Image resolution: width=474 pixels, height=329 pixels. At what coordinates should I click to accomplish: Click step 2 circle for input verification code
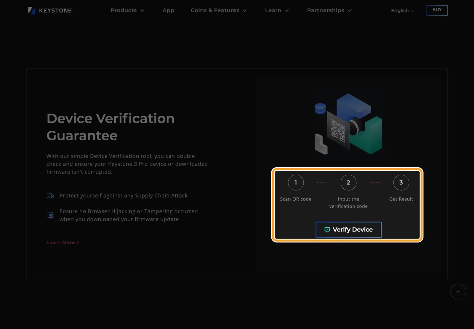pyautogui.click(x=348, y=182)
